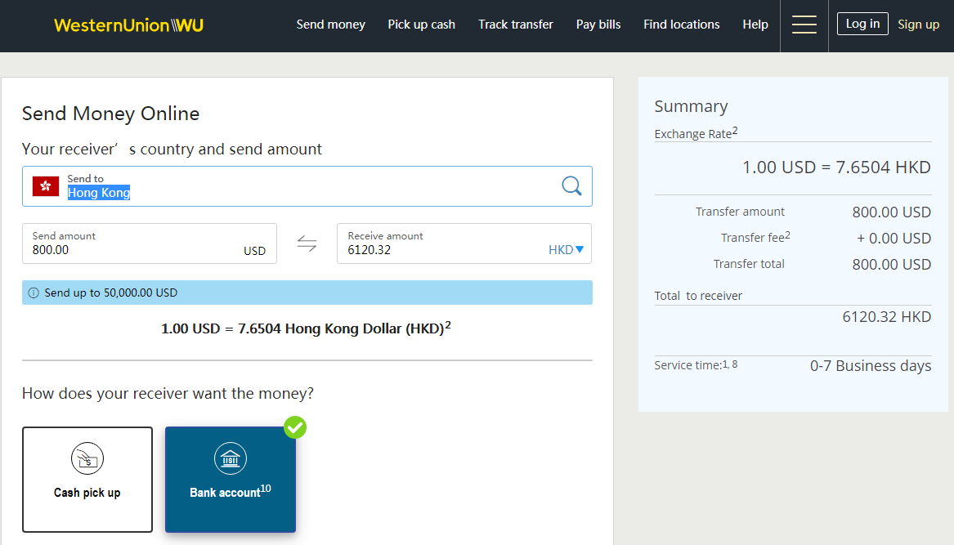The image size is (954, 545).
Task: Open the HKD currency dropdown
Action: (x=567, y=250)
